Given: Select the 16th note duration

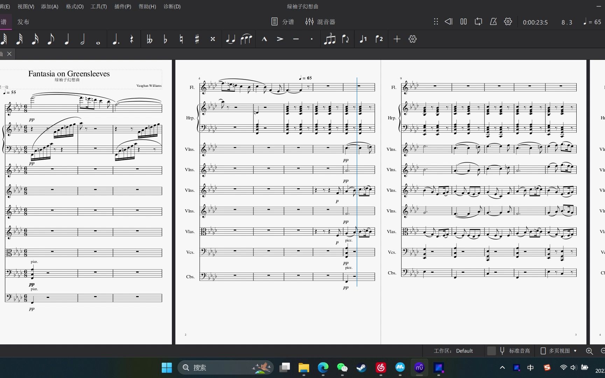Looking at the screenshot, I should click(35, 39).
